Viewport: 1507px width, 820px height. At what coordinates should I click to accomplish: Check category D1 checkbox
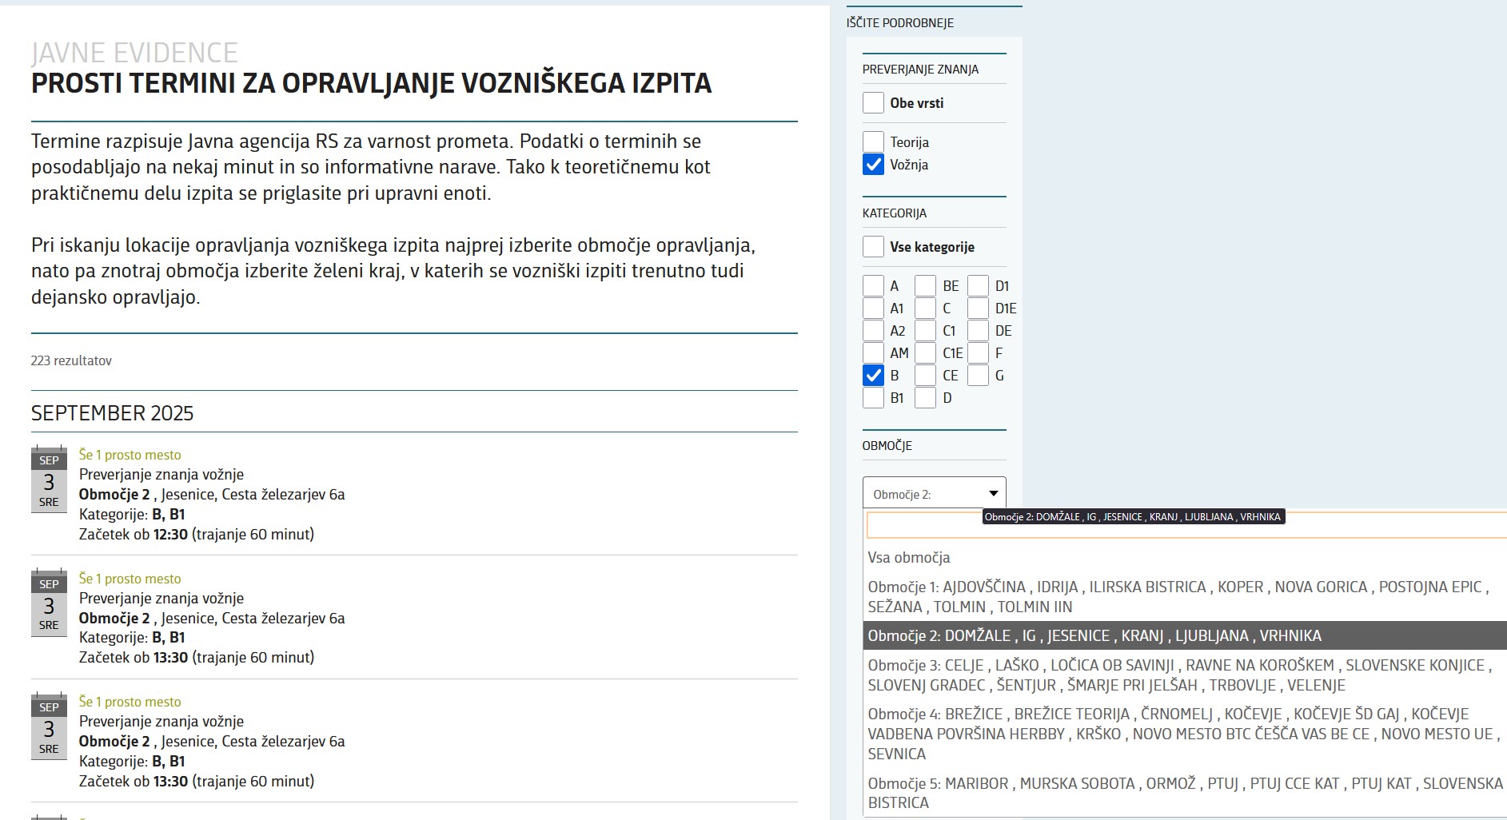[978, 286]
